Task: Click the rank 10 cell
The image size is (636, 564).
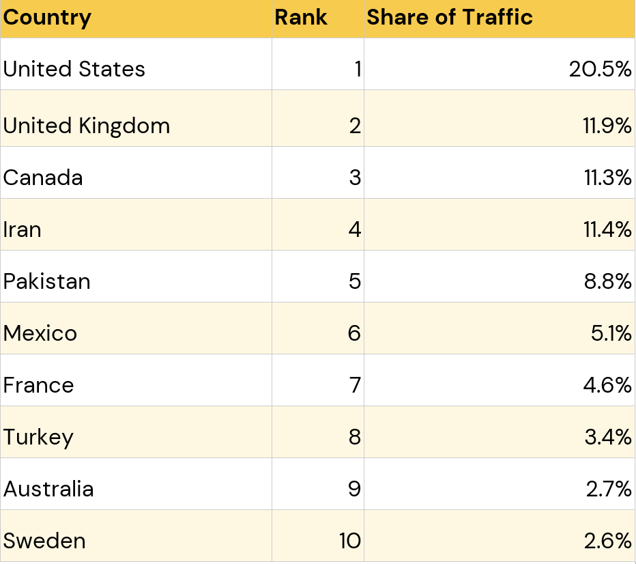Action: point(349,541)
